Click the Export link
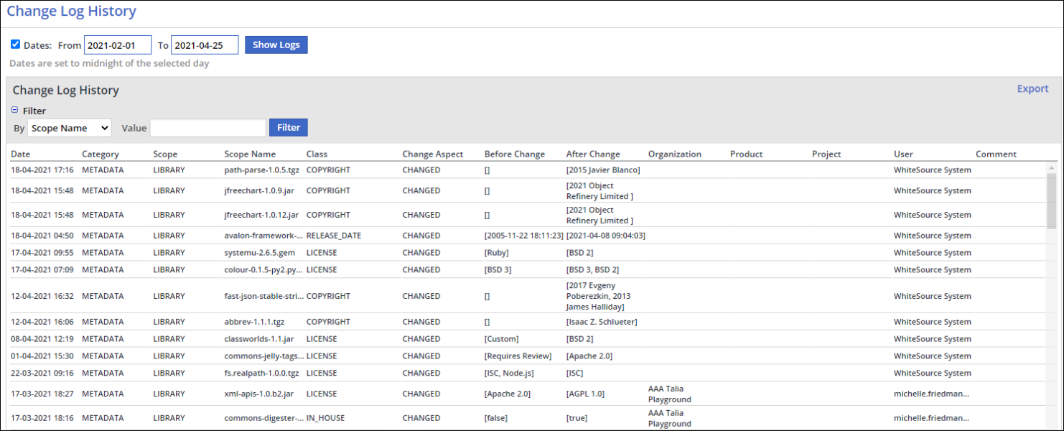Image resolution: width=1064 pixels, height=431 pixels. tap(1032, 88)
